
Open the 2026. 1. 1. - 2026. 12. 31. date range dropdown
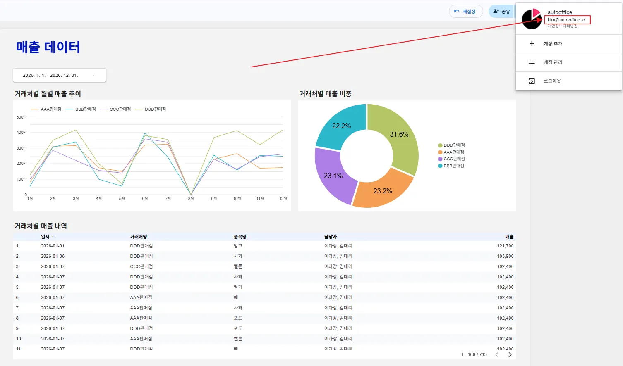coord(60,75)
